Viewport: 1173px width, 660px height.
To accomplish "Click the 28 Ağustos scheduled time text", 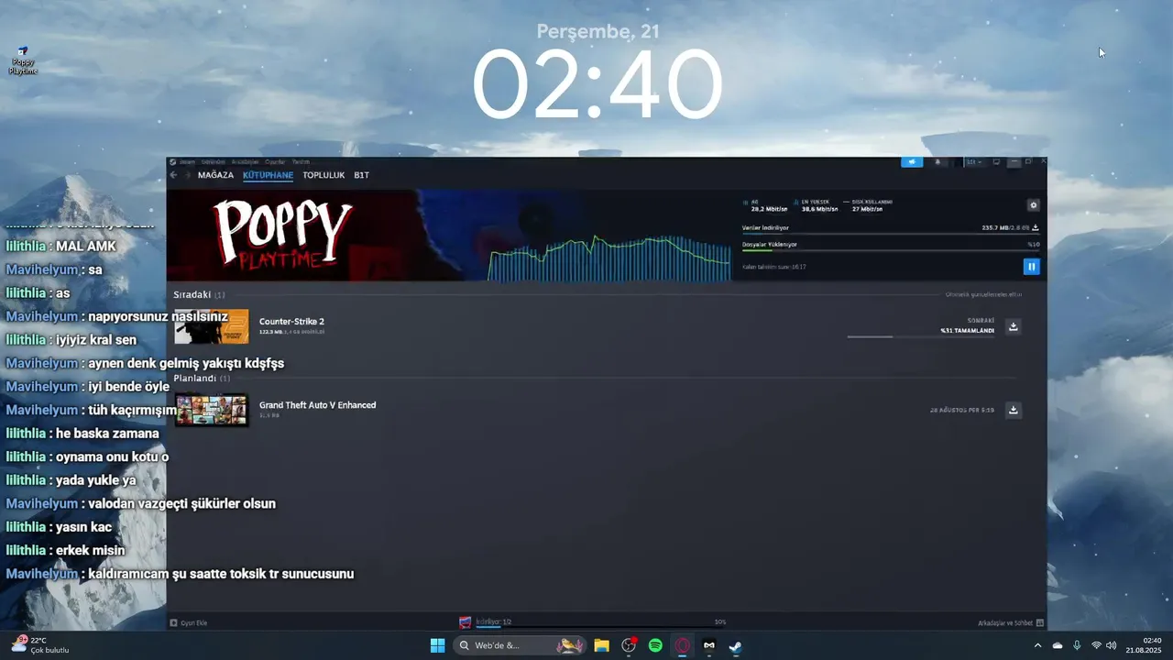I will click(961, 410).
